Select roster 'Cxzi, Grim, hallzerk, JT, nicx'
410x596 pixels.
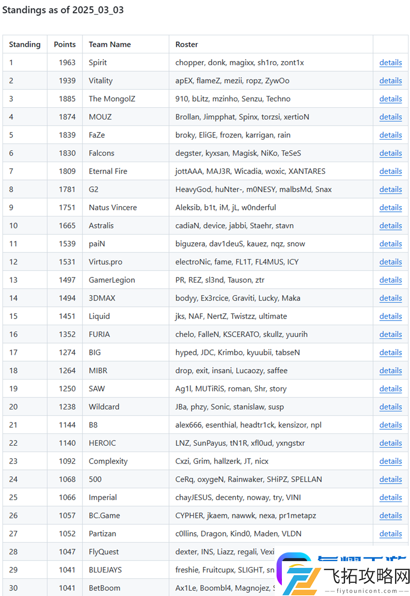(222, 461)
